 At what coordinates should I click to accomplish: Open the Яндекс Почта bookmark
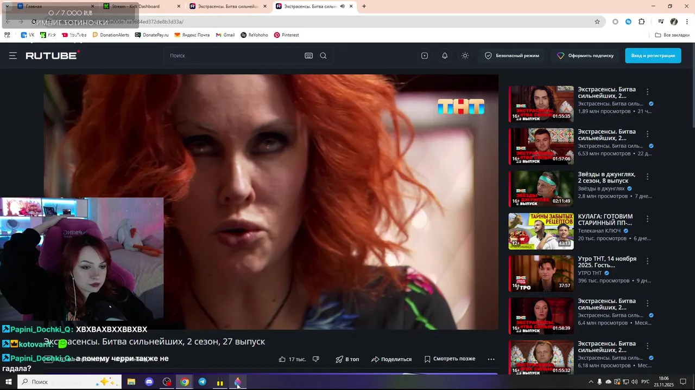[x=192, y=35]
